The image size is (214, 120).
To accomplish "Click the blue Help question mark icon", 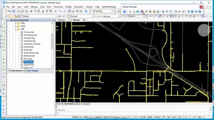I will pyautogui.click(x=86, y=11).
